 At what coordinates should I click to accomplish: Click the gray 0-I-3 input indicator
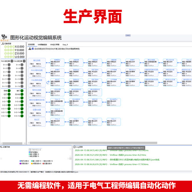pyautogui.click(x=9, y=65)
